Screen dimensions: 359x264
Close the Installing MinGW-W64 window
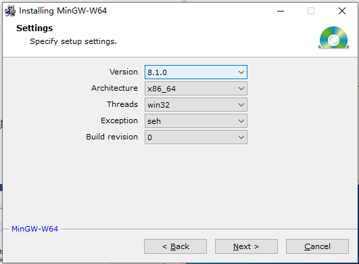click(x=342, y=11)
